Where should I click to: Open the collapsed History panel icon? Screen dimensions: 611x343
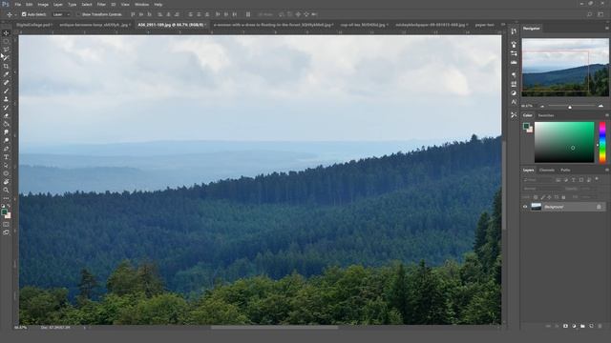pos(514,31)
